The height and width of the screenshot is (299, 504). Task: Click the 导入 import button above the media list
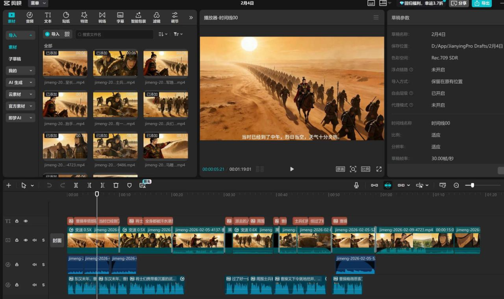coord(52,34)
